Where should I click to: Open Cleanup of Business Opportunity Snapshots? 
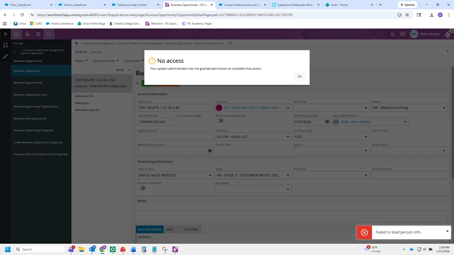[x=41, y=154]
